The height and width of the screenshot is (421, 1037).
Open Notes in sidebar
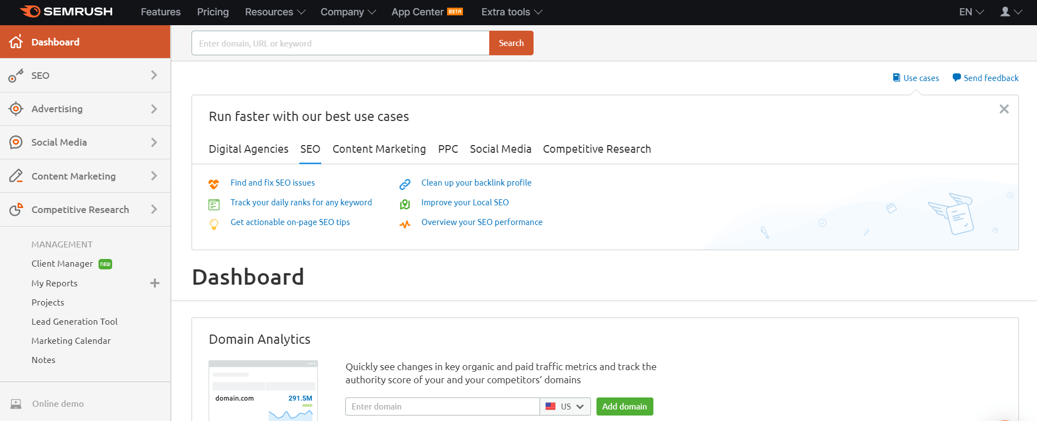coord(43,360)
